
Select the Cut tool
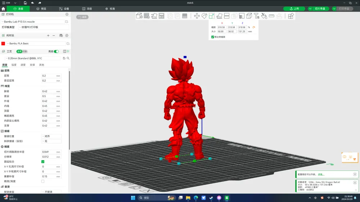pos(226,16)
